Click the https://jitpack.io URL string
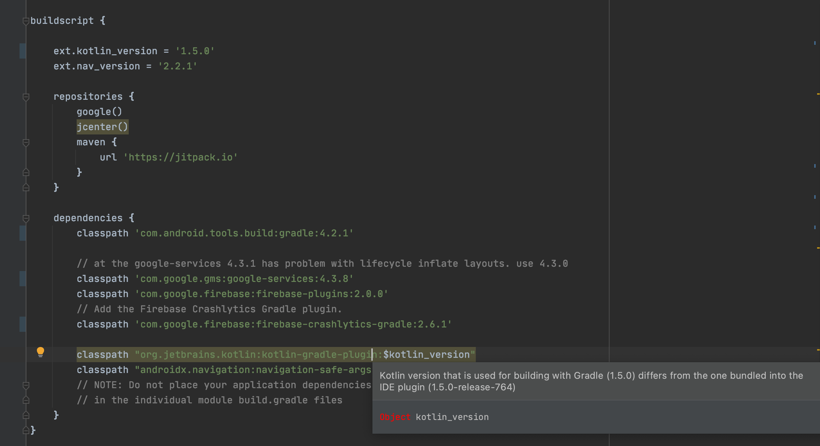 coord(180,157)
